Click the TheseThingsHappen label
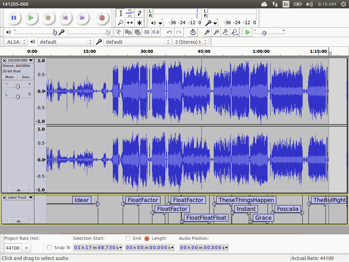This screenshot has width=349, height=262. click(246, 200)
